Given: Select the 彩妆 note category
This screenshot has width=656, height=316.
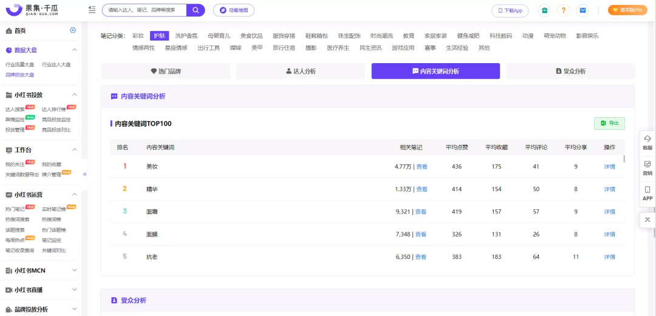Looking at the screenshot, I should tap(138, 36).
